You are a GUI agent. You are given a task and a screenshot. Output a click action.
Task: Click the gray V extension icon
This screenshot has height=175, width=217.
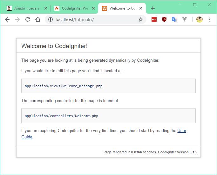point(185,19)
